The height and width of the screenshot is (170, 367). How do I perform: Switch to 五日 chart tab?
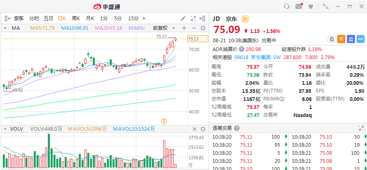pyautogui.click(x=48, y=18)
